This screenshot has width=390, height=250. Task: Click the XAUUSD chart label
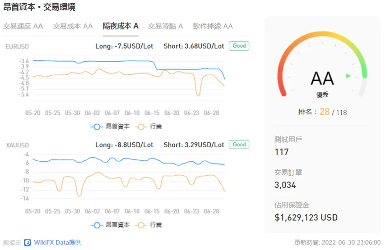click(x=17, y=145)
